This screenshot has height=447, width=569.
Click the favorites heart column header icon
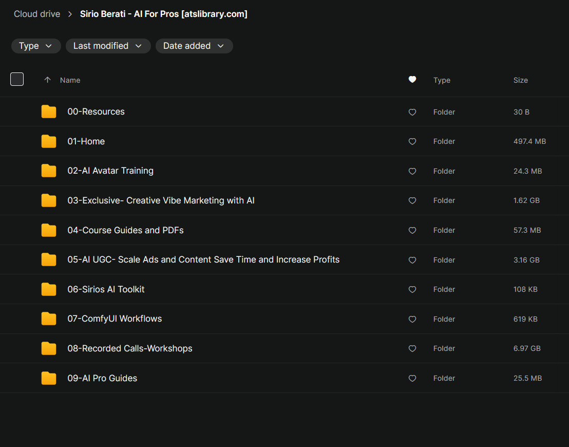(x=412, y=80)
